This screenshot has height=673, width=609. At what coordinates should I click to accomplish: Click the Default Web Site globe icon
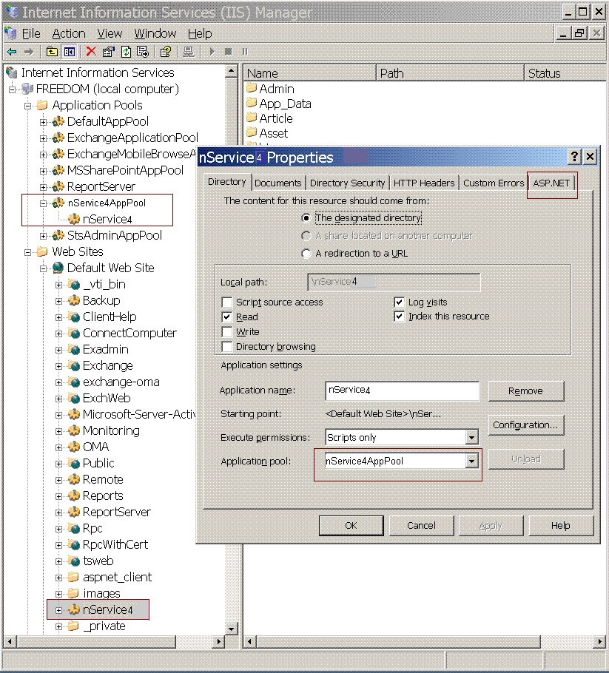(x=58, y=268)
